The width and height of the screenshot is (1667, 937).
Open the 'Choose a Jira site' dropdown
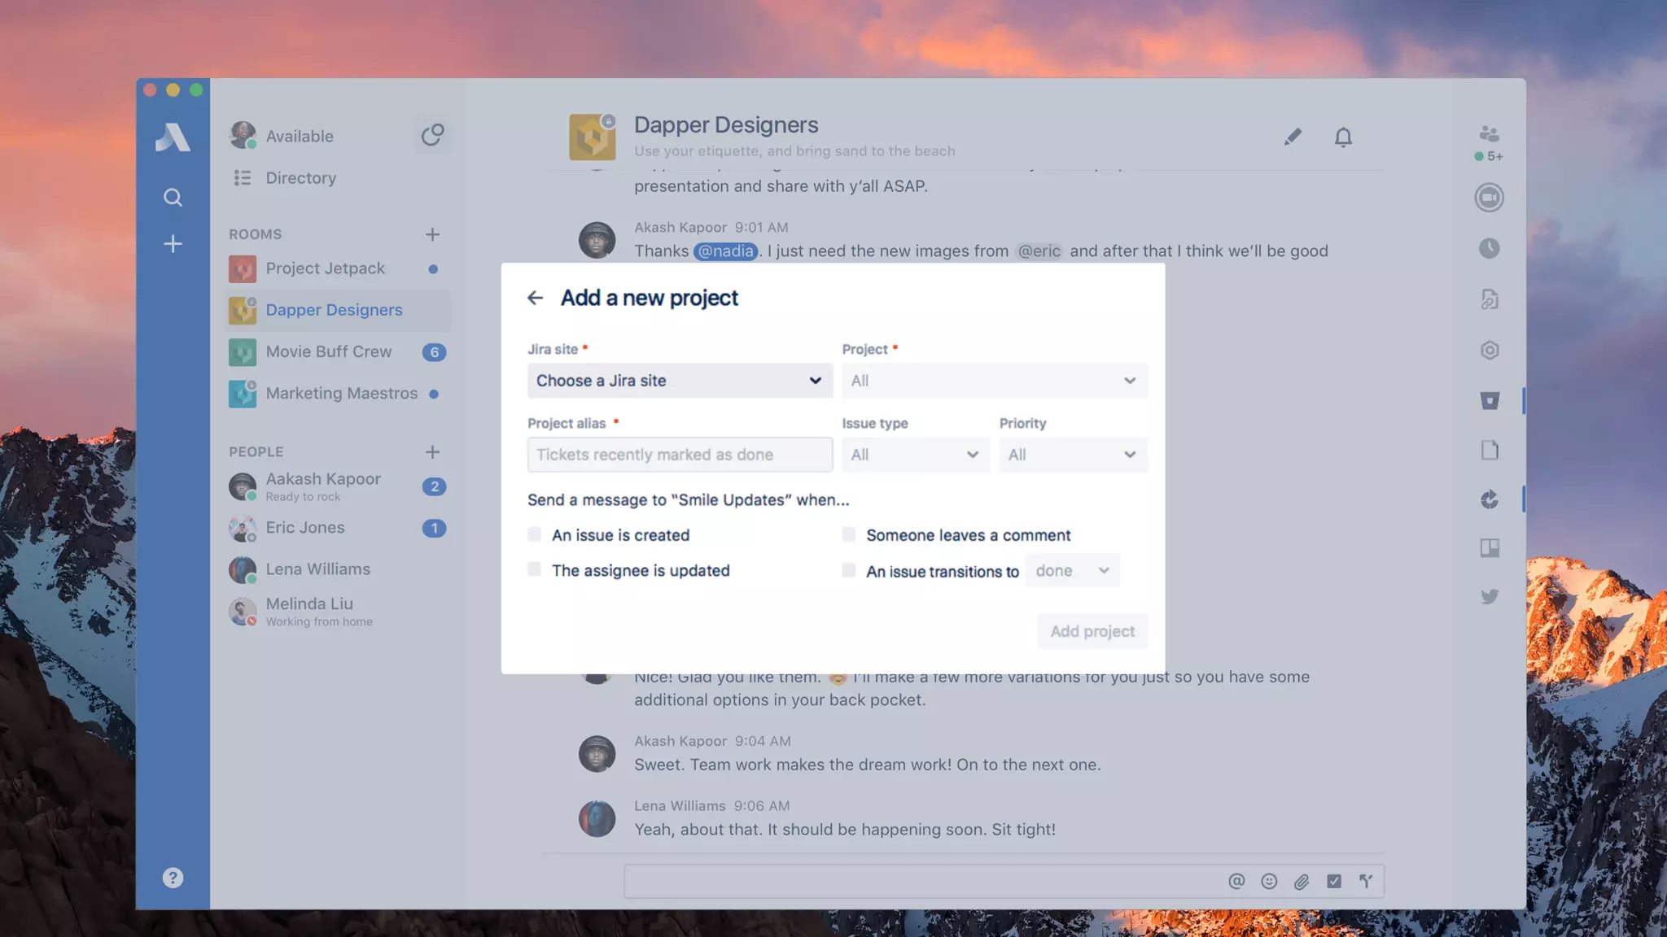(x=680, y=381)
